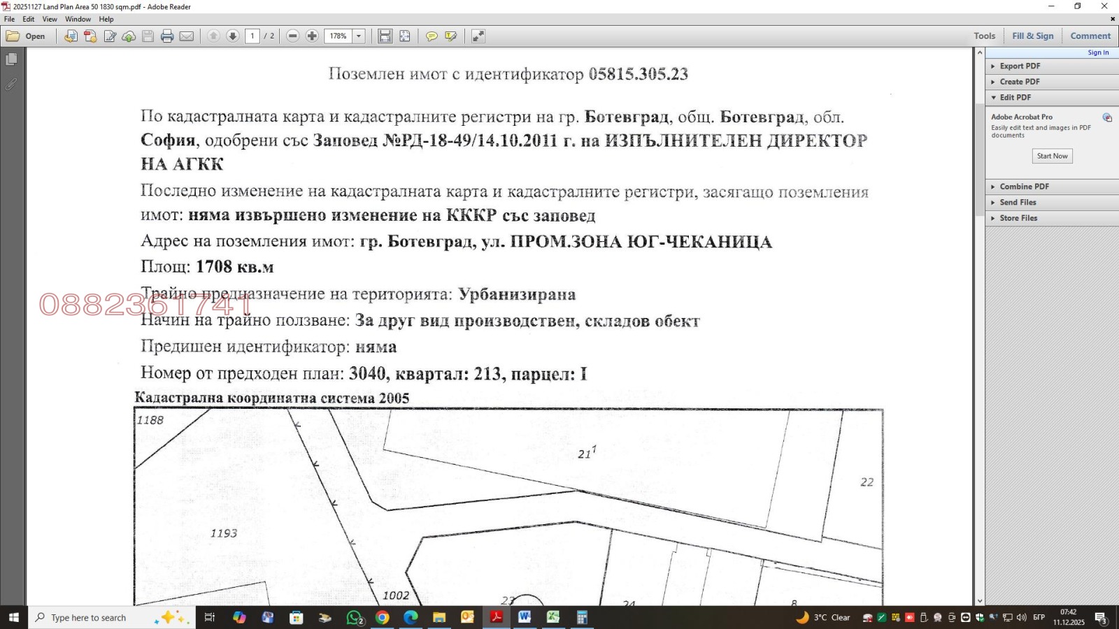This screenshot has width=1119, height=629.
Task: Open the Attachments paperclip panel
Action: (11, 84)
